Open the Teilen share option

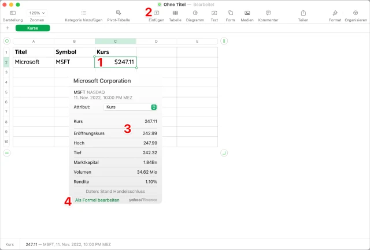click(303, 13)
